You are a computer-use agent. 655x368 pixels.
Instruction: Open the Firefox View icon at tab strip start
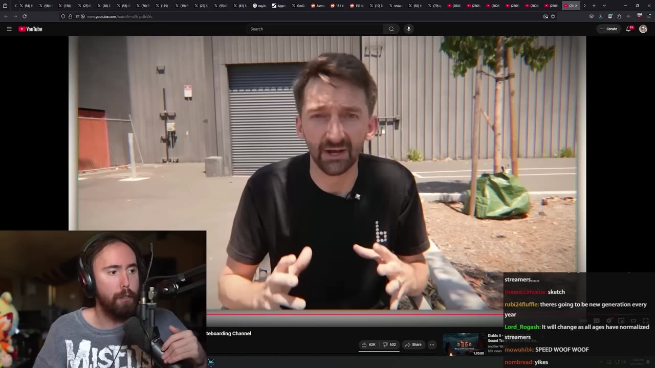pyautogui.click(x=5, y=6)
